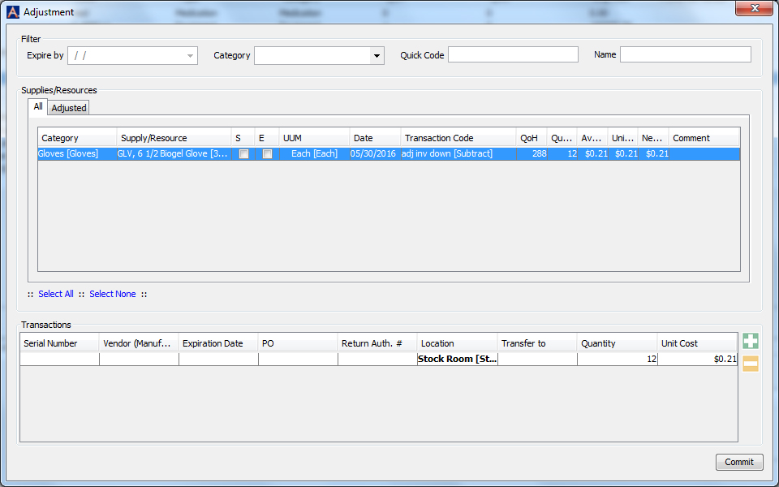Select the All tab
779x487 pixels.
38,107
